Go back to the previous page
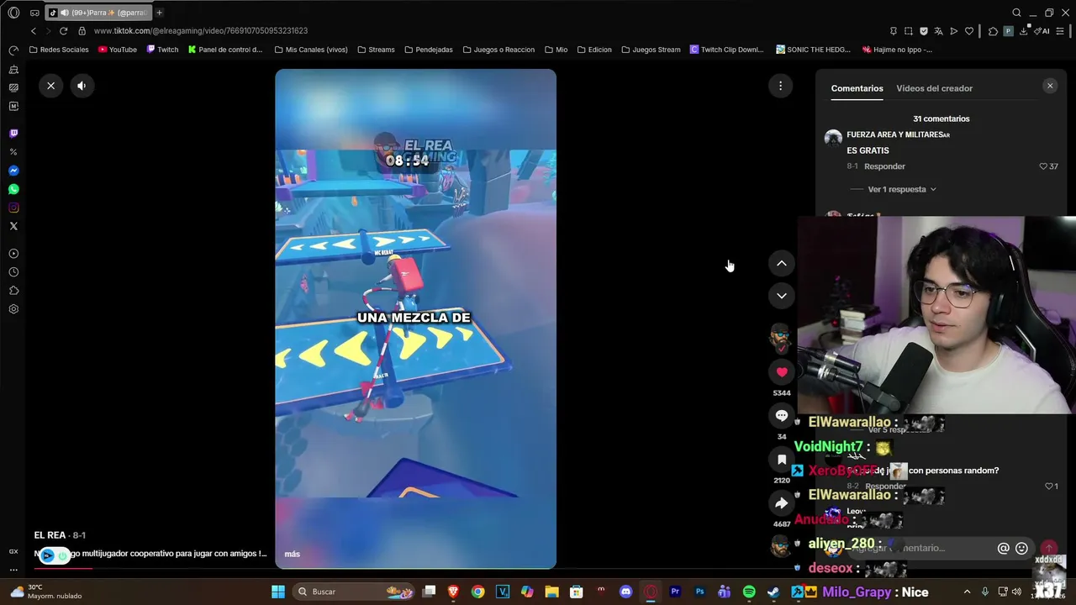The width and height of the screenshot is (1076, 605). pos(34,31)
